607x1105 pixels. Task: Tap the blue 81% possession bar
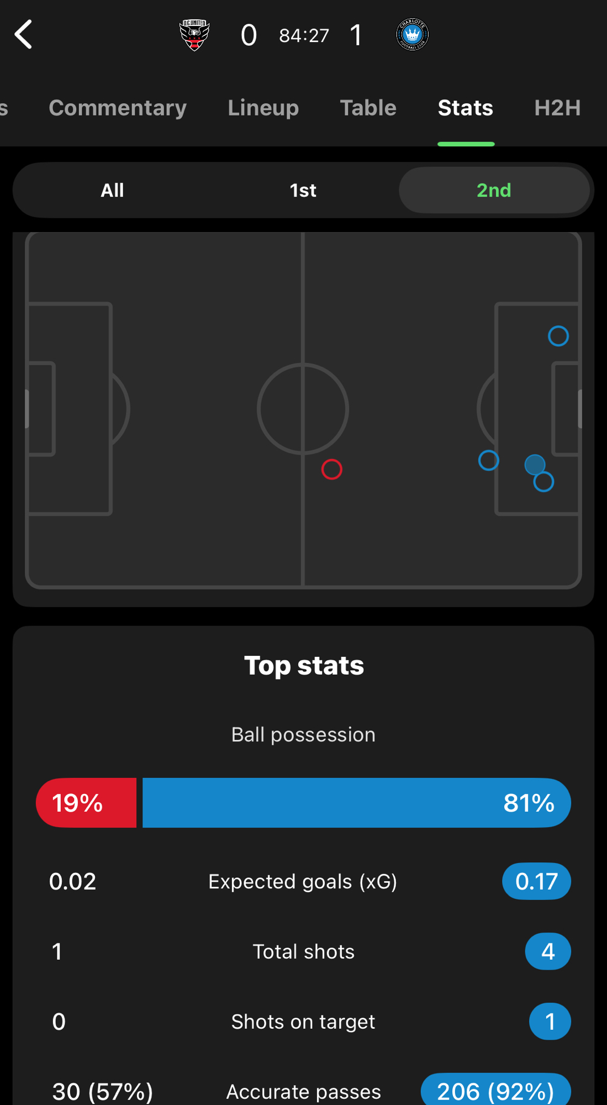click(x=356, y=803)
